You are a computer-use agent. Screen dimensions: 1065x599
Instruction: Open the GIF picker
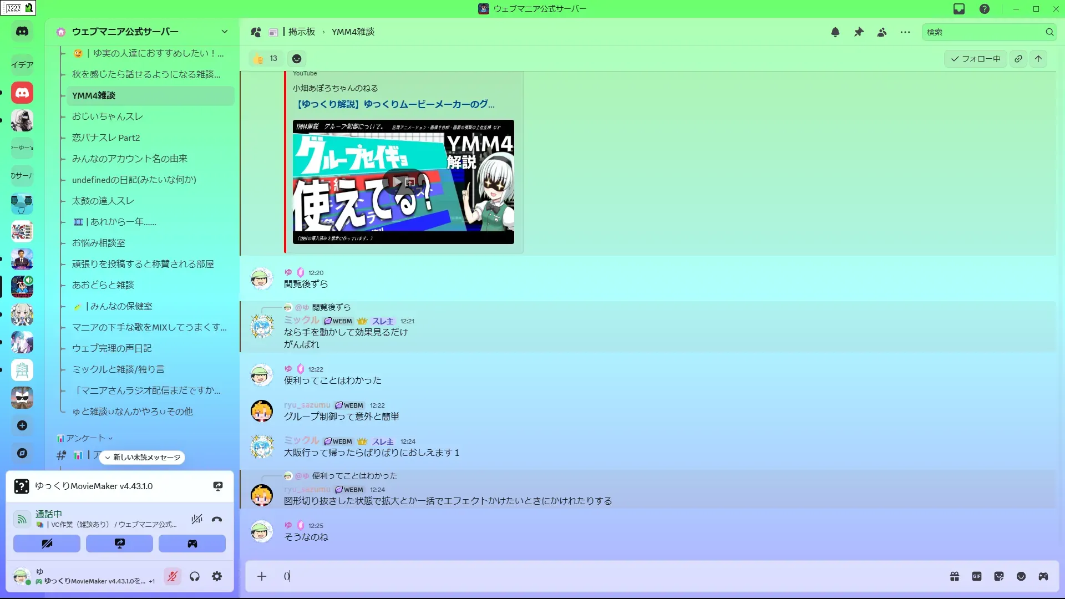[x=977, y=576]
